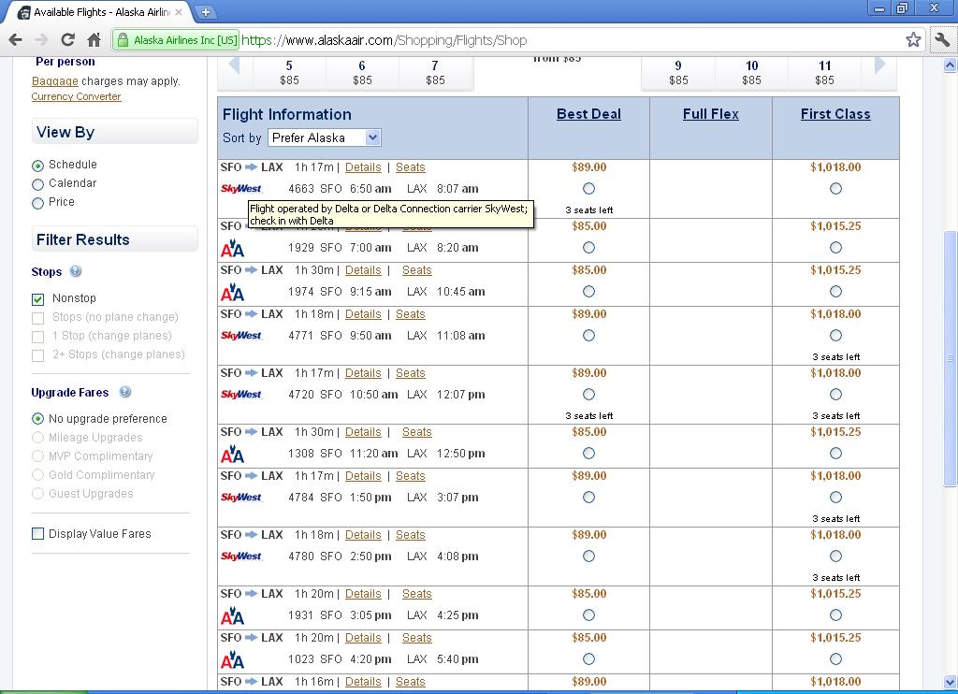This screenshot has width=958, height=694.
Task: Reload the page with refresh icon
Action: 67,40
